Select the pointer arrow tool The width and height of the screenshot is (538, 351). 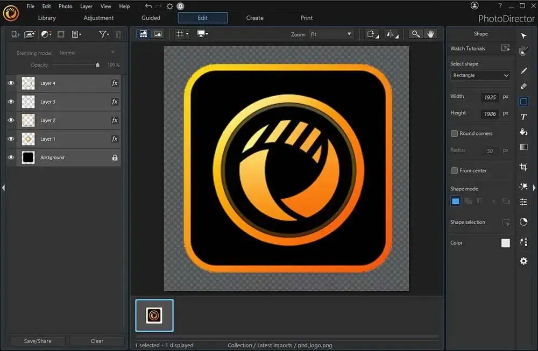coord(523,35)
